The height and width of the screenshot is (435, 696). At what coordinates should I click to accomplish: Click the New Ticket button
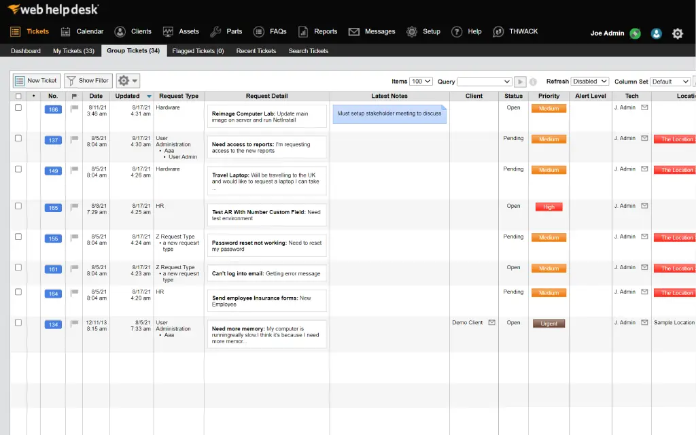click(35, 80)
